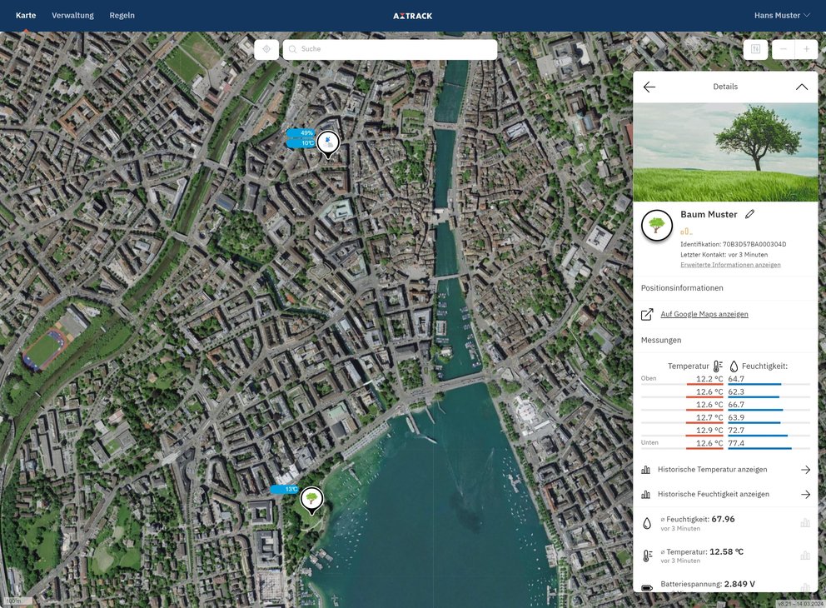This screenshot has height=608, width=826.
Task: Open the bar chart icon next to Feuchtigkeit average
Action: [805, 523]
